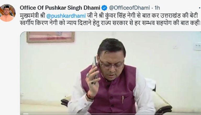
Task: Click the tweet line starting with 'स्वर्गीय किरण नेगी'
Action: pos(110,23)
